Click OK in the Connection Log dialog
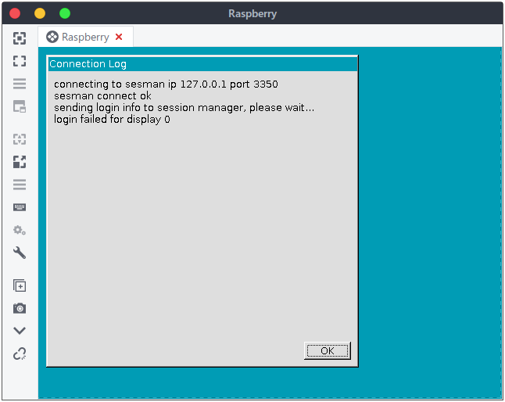Screen dimensions: 505x402 click(328, 350)
